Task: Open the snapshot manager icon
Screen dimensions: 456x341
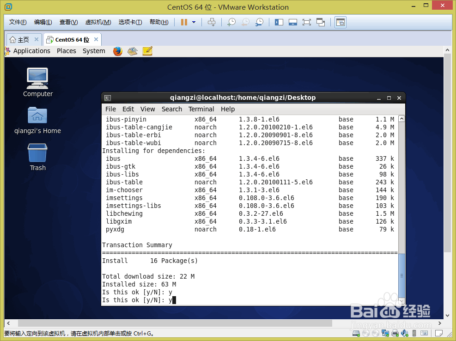Action: (x=259, y=22)
